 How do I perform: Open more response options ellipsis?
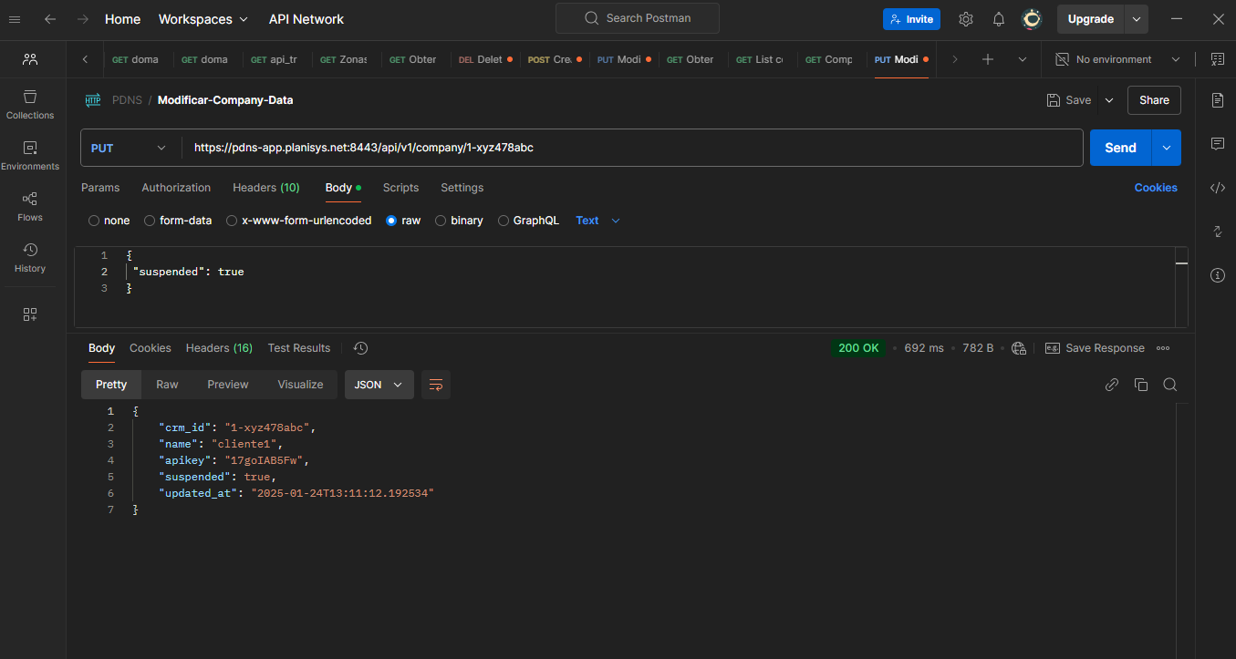(x=1163, y=348)
